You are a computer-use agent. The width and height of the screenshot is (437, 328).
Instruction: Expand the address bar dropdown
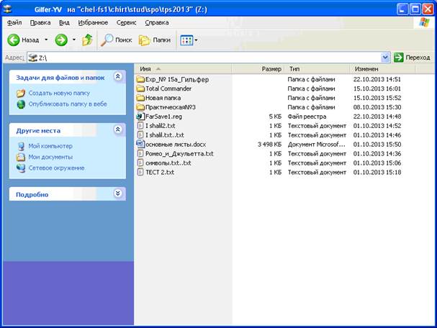pos(385,58)
